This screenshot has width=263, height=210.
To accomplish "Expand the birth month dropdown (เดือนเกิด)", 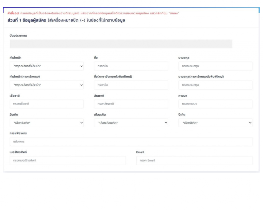I will (x=131, y=123).
